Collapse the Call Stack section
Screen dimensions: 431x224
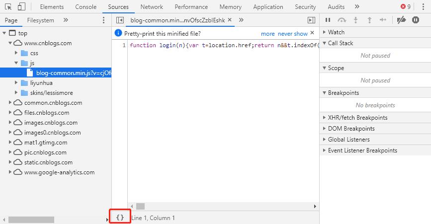[375, 43]
